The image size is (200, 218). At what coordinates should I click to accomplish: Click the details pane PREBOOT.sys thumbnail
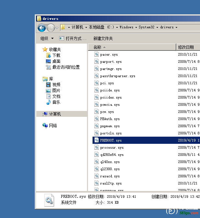tap(49, 200)
